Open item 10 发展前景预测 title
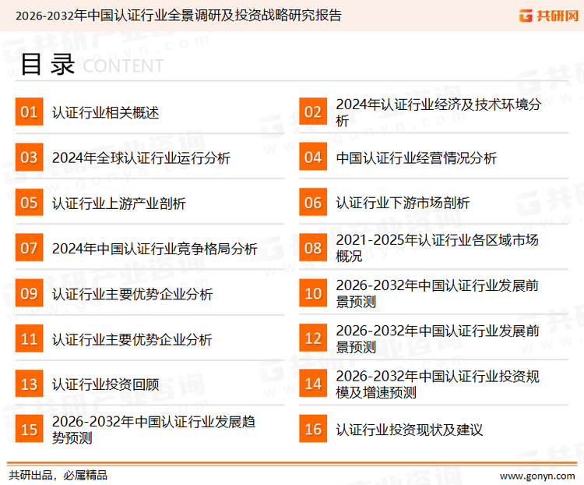The height and width of the screenshot is (485, 584). tap(438, 293)
